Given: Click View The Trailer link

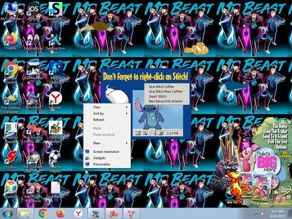Looking at the screenshot, I should (275, 131).
